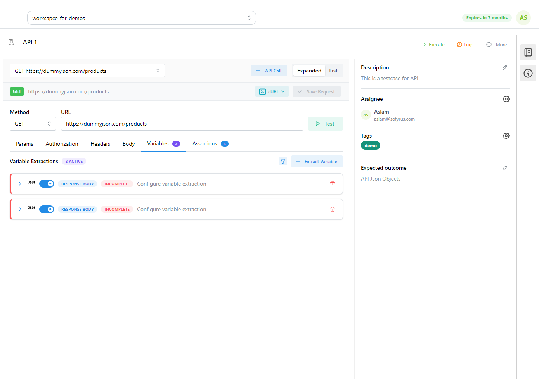Screen dimensions: 539x384
Task: Open the GET method dropdown
Action: [33, 123]
